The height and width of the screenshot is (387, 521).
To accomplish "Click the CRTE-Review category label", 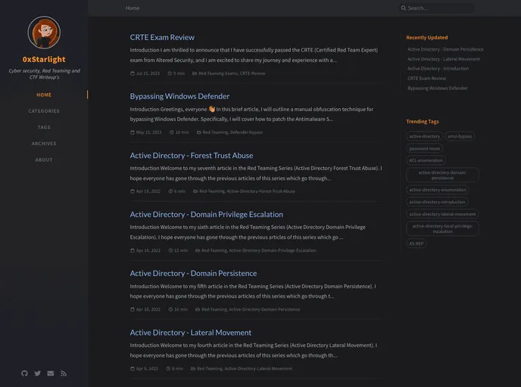I will 252,73.
